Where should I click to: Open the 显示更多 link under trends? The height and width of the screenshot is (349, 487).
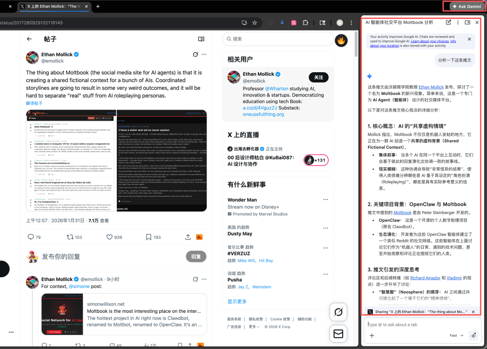tap(237, 301)
